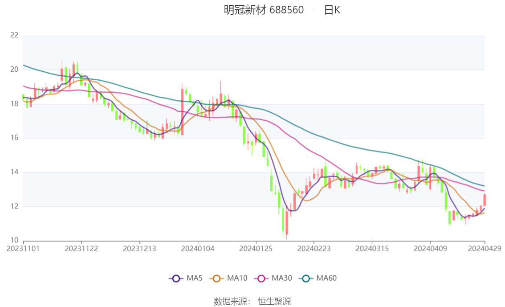Toggle the MA30 pink legend circle icon

tap(261, 278)
